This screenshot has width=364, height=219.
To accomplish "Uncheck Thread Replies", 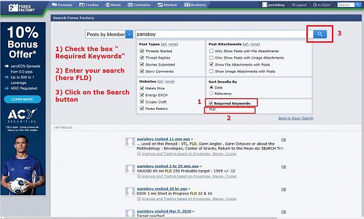I will (x=142, y=58).
